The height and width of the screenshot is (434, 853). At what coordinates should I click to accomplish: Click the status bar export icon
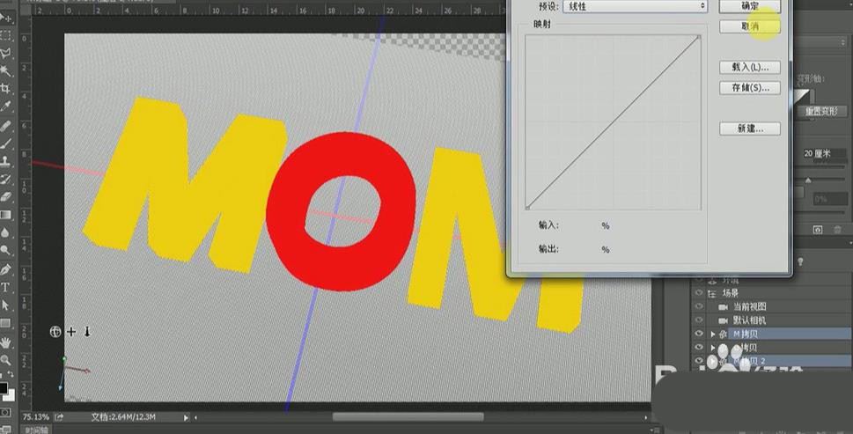click(59, 417)
